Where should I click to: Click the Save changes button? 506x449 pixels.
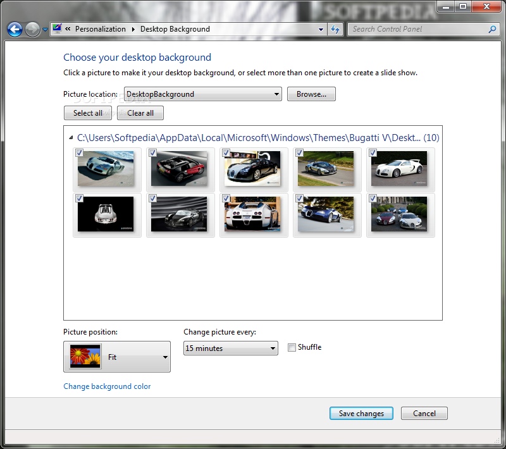pos(361,413)
